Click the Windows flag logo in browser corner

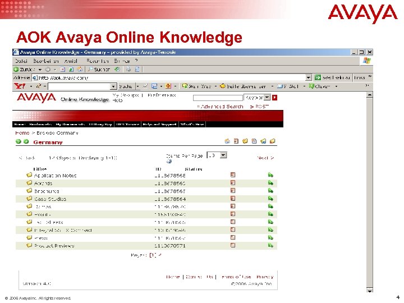[366, 61]
